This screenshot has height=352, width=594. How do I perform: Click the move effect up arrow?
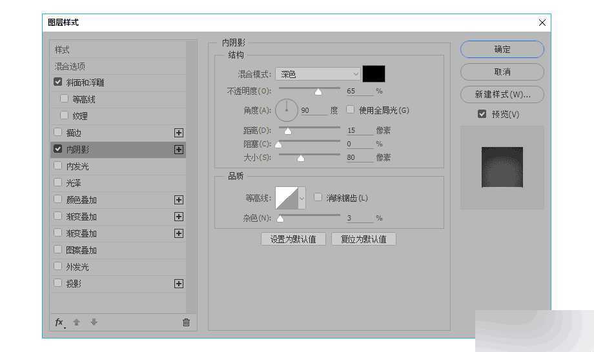point(76,322)
